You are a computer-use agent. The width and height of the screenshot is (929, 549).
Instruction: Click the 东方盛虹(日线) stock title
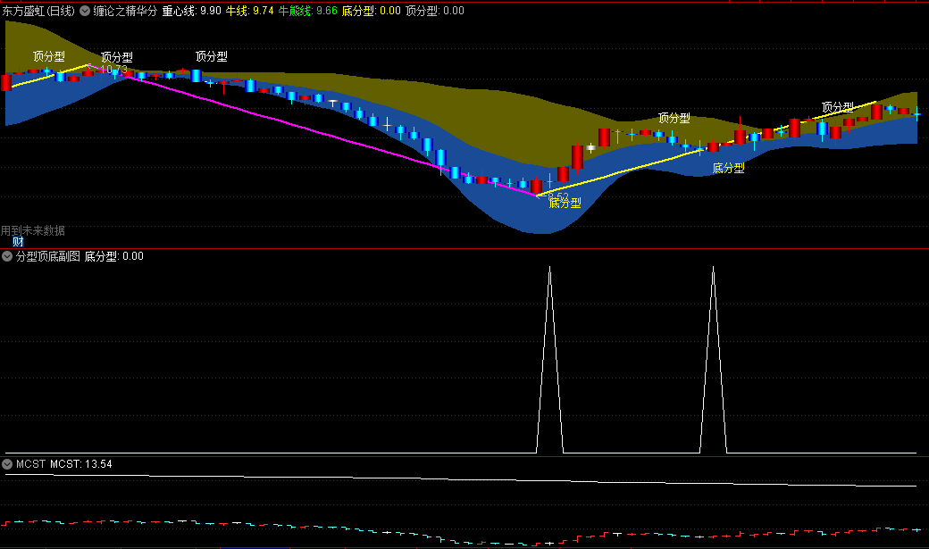tap(39, 12)
